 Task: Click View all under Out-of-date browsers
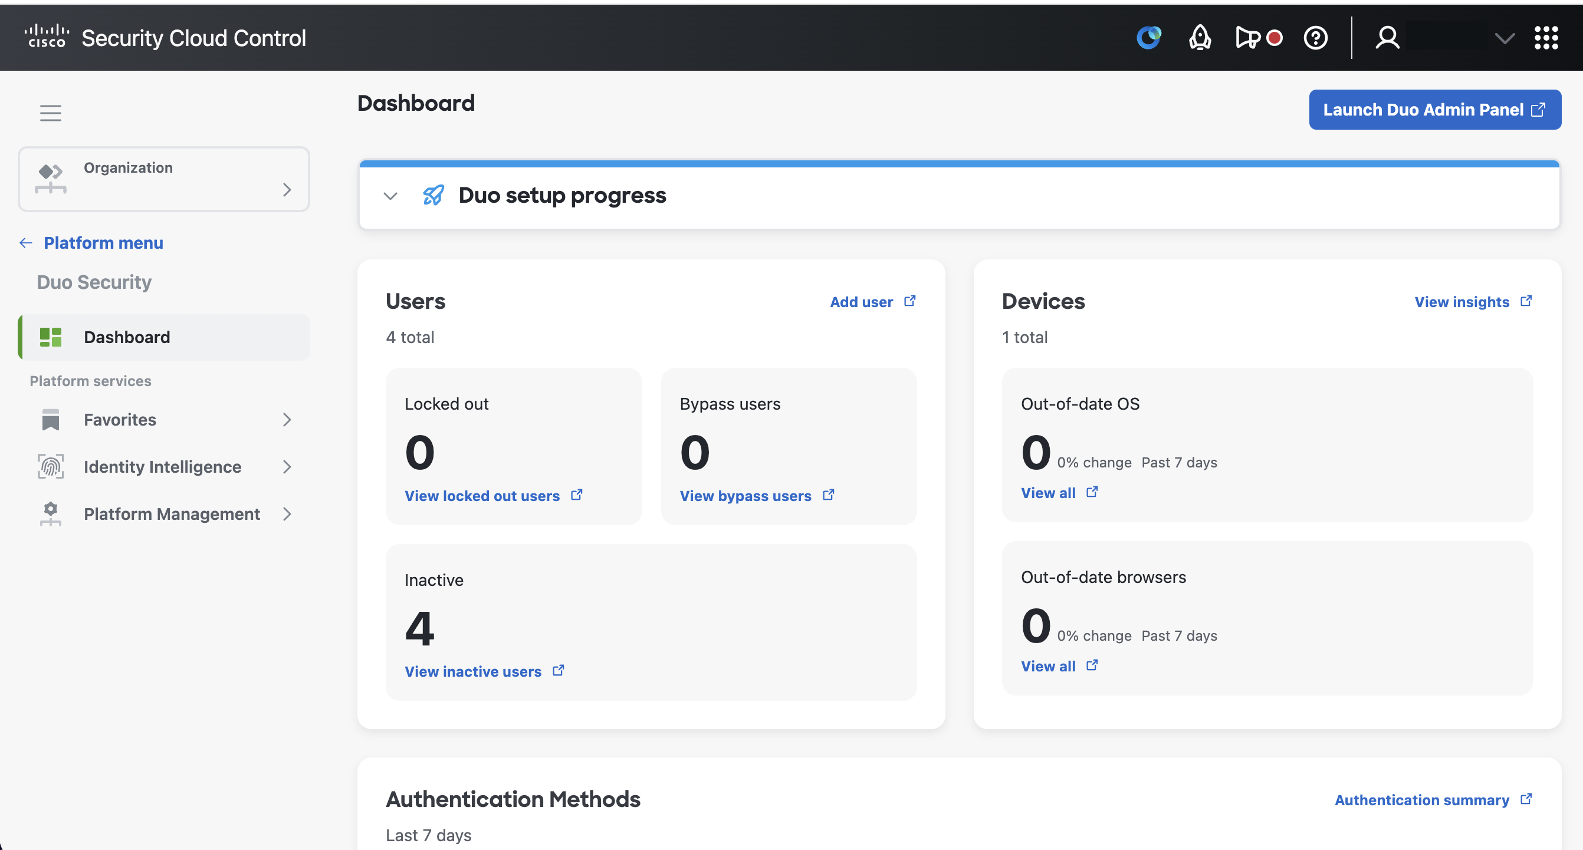coord(1047,665)
